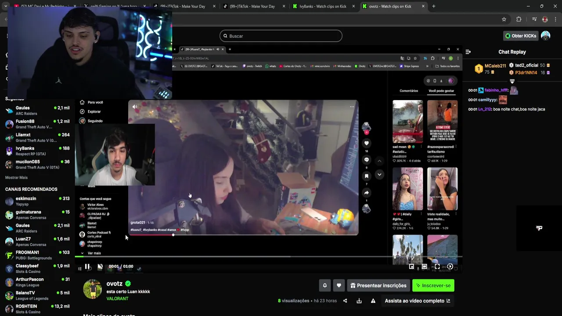Download the clip with the download icon
Image resolution: width=562 pixels, height=316 pixels.
[x=359, y=301]
